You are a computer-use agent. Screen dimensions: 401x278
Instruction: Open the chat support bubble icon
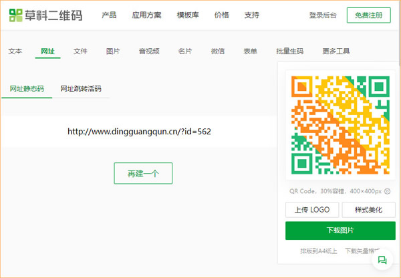pos(382,260)
